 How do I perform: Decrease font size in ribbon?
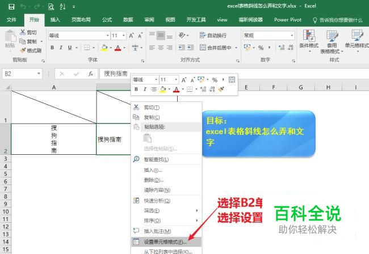[140, 36]
